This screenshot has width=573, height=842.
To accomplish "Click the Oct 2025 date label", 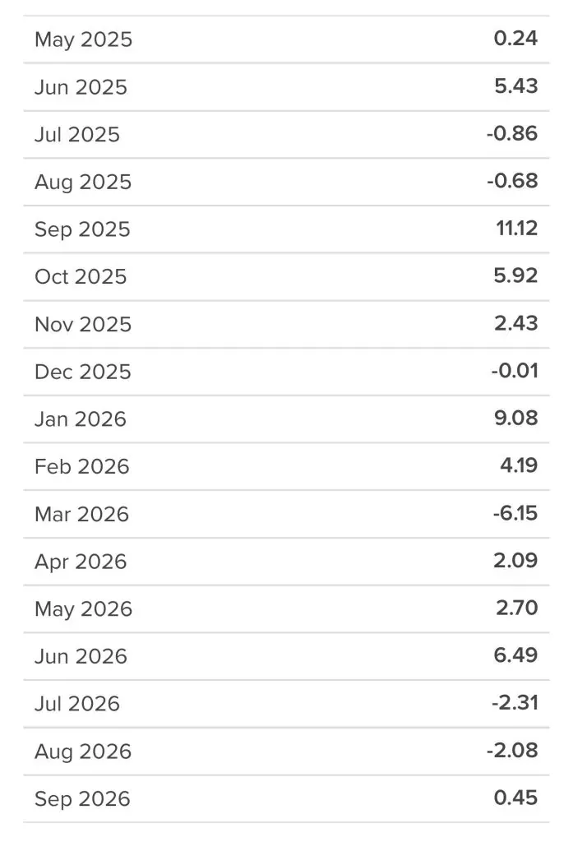I will [x=81, y=276].
